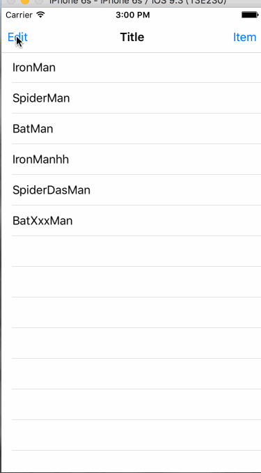Click the iPhone 6s simulator window title
261x473 pixels.
[138, 1]
